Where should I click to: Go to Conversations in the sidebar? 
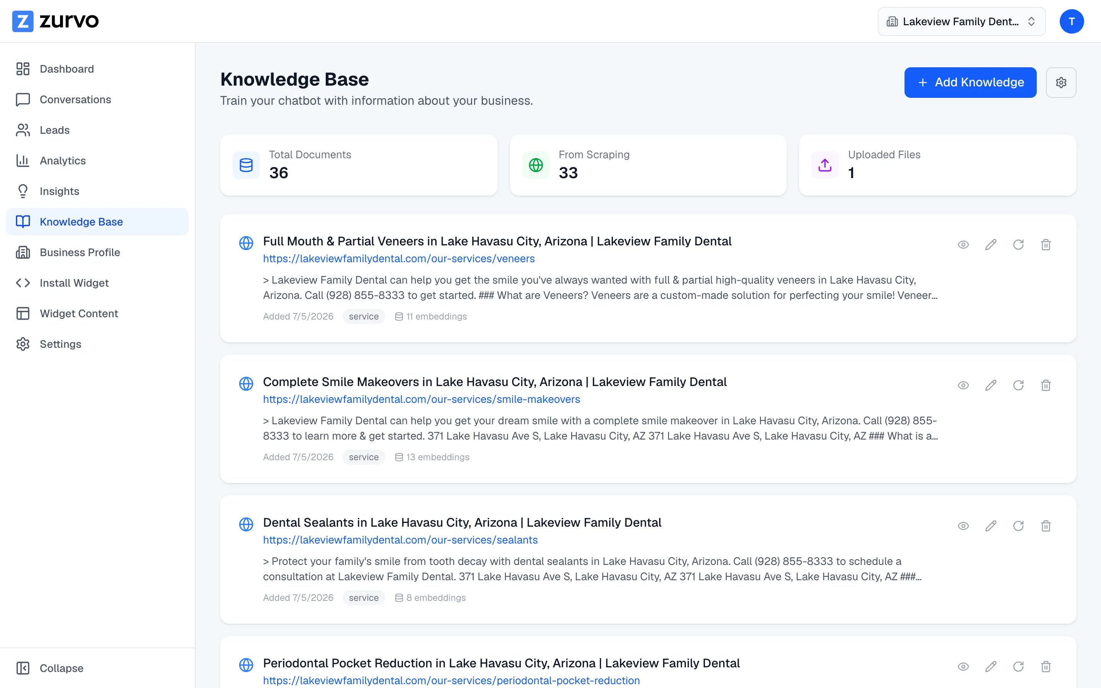[97, 99]
